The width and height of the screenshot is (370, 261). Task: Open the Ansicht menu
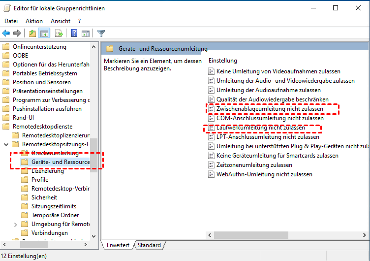61,21
